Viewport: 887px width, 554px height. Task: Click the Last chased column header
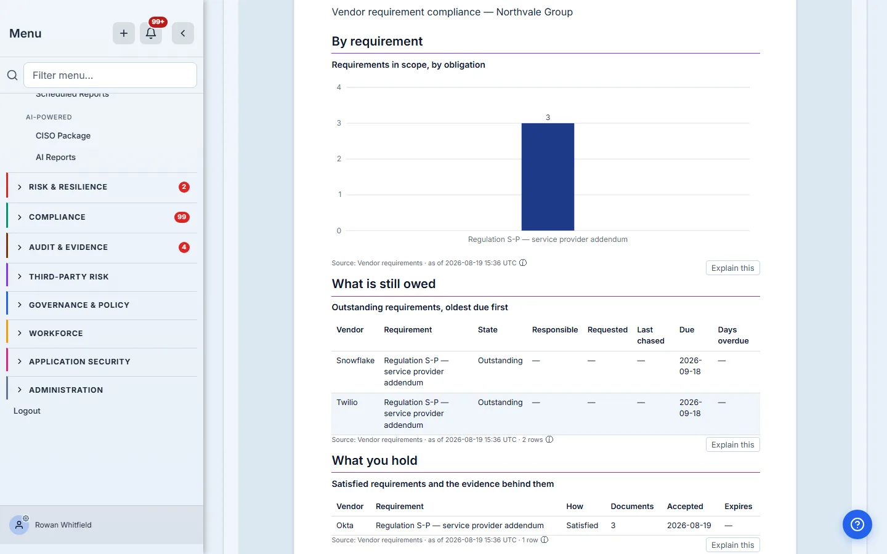pos(650,335)
